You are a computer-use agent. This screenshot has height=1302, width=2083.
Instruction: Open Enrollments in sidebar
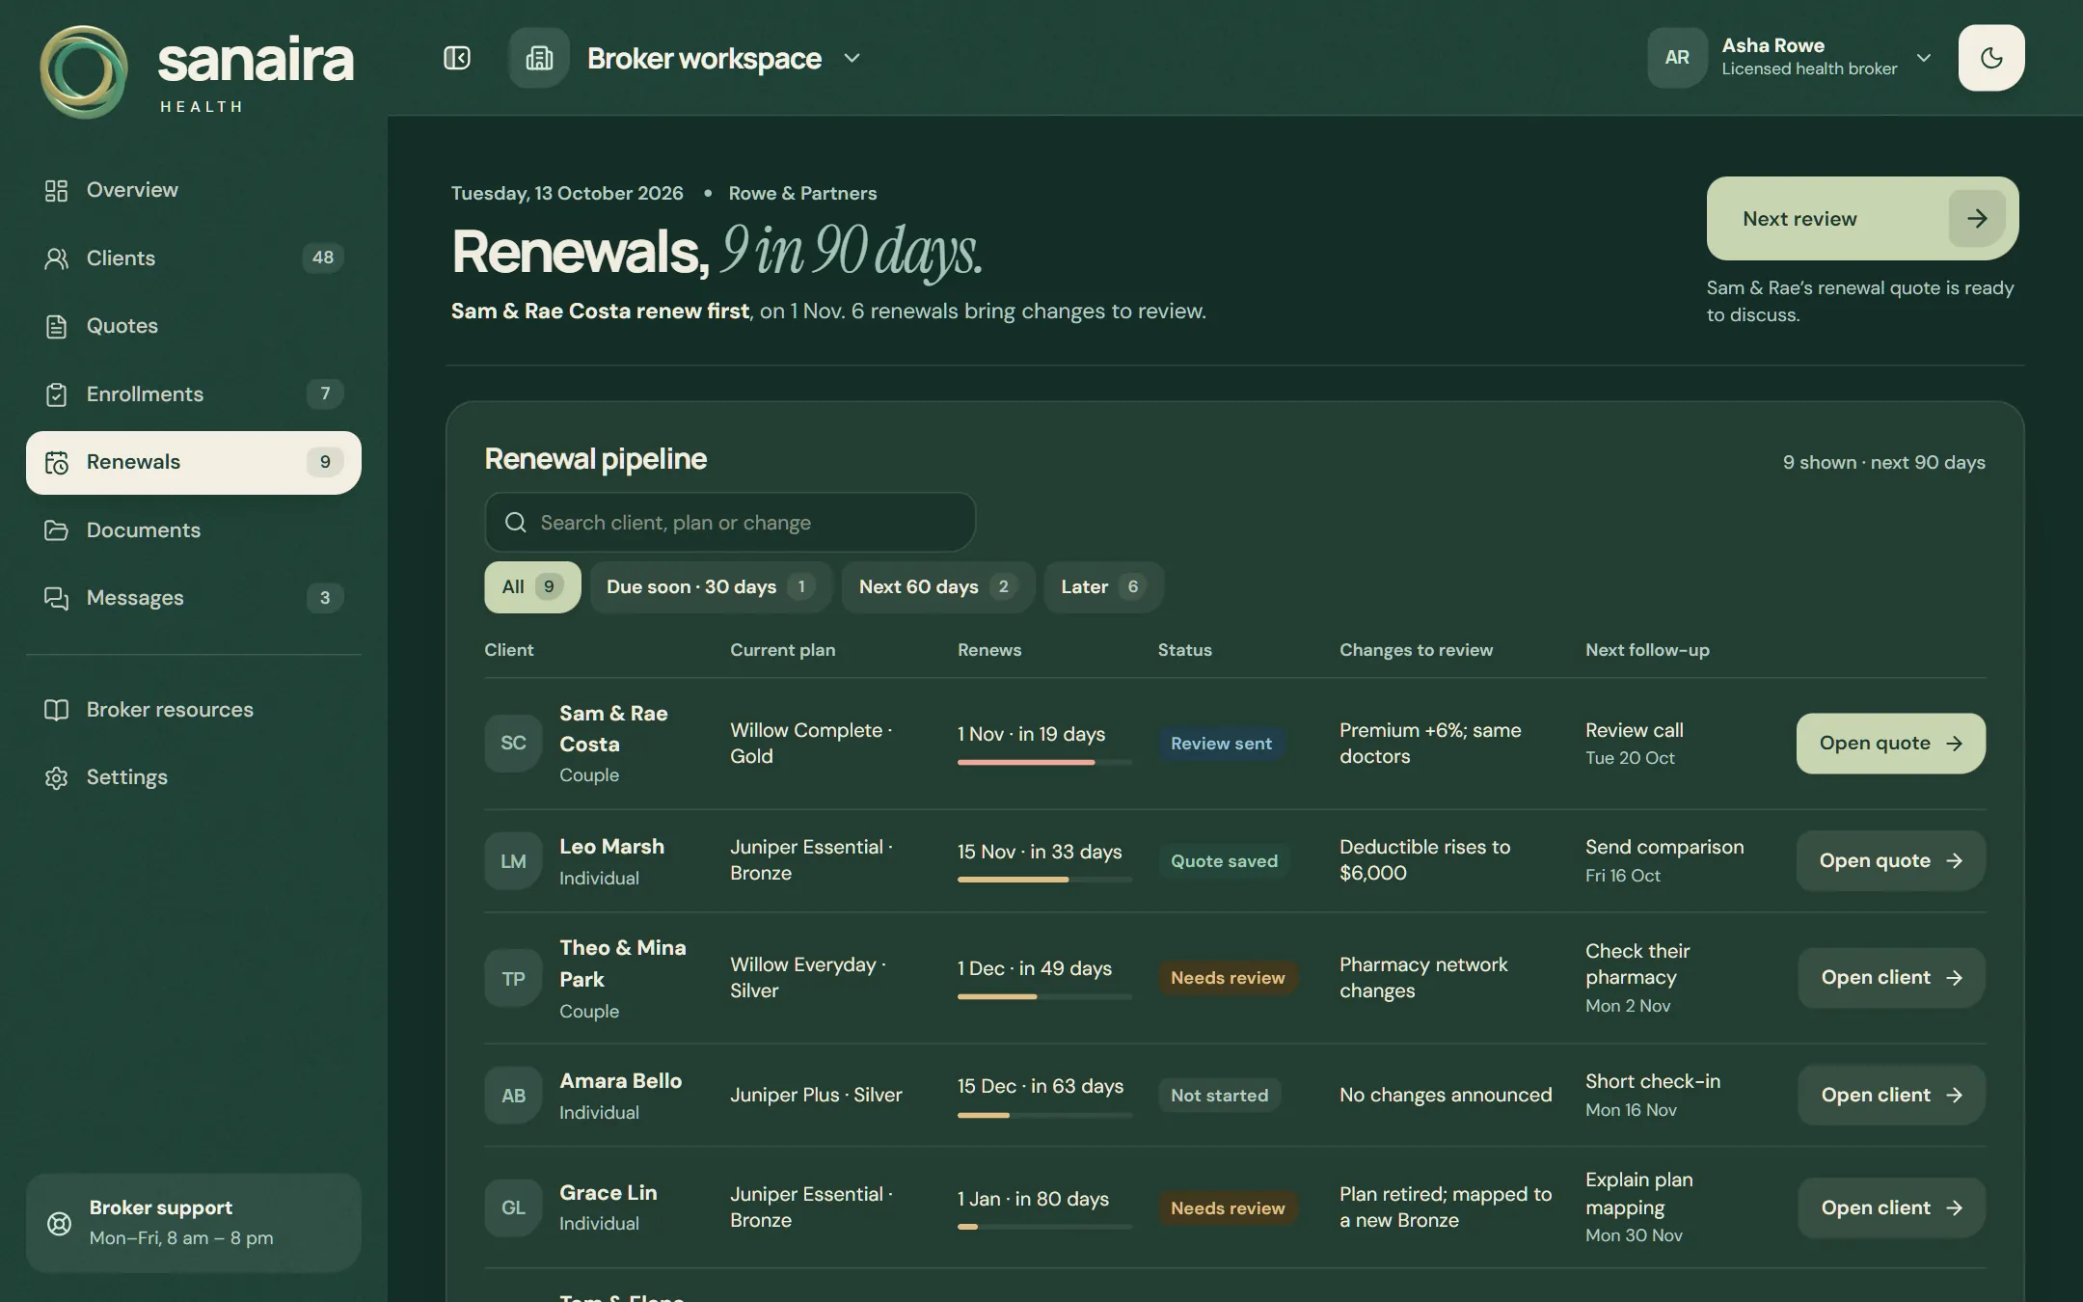point(194,393)
